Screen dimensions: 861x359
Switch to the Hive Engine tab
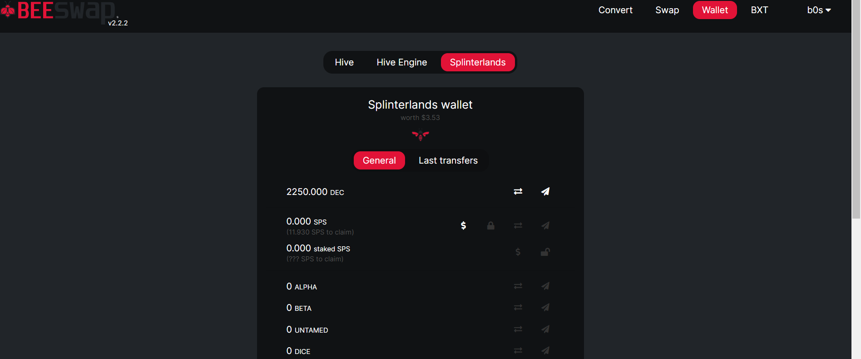tap(402, 62)
